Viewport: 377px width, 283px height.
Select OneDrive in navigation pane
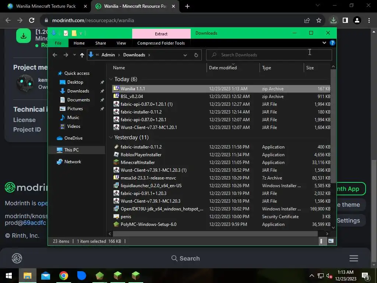point(73,138)
